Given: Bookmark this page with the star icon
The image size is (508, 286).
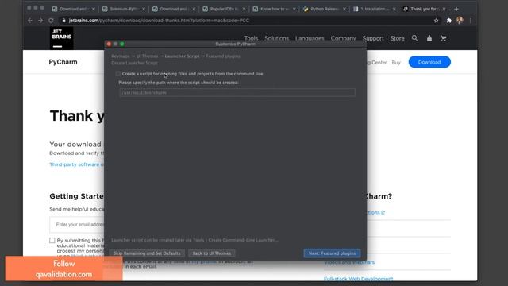Looking at the screenshot, I should pyautogui.click(x=436, y=21).
